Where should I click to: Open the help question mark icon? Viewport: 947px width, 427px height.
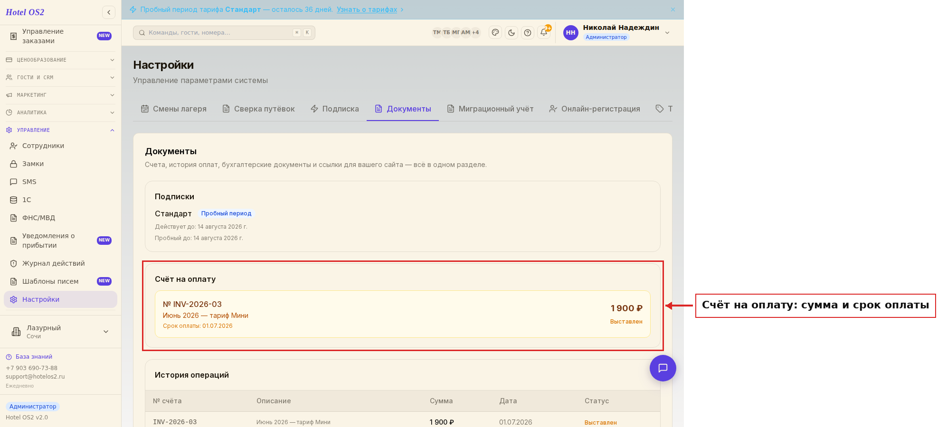[528, 33]
